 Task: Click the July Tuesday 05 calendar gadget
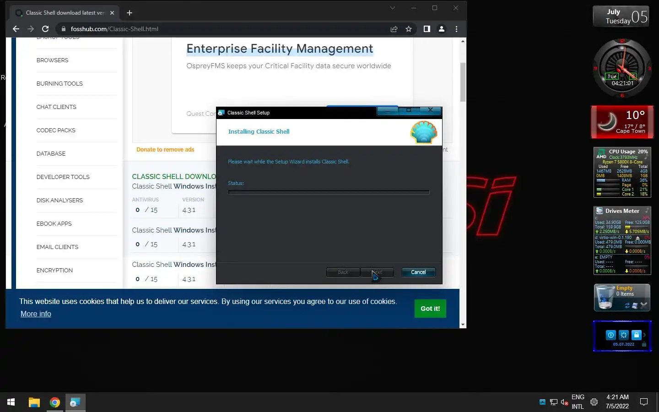621,16
